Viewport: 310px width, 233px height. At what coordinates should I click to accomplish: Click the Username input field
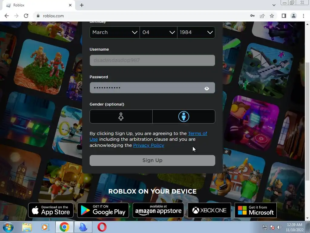pyautogui.click(x=152, y=60)
